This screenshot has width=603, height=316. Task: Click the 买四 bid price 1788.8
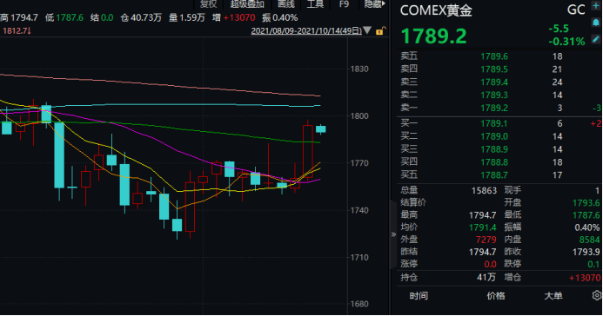tap(493, 162)
